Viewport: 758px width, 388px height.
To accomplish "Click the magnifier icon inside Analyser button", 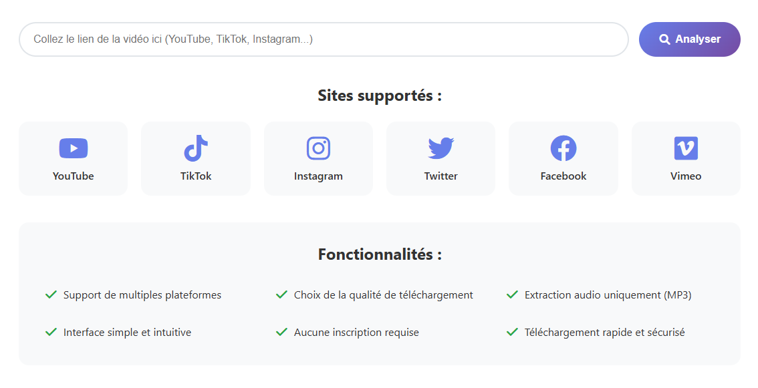I will pos(664,39).
